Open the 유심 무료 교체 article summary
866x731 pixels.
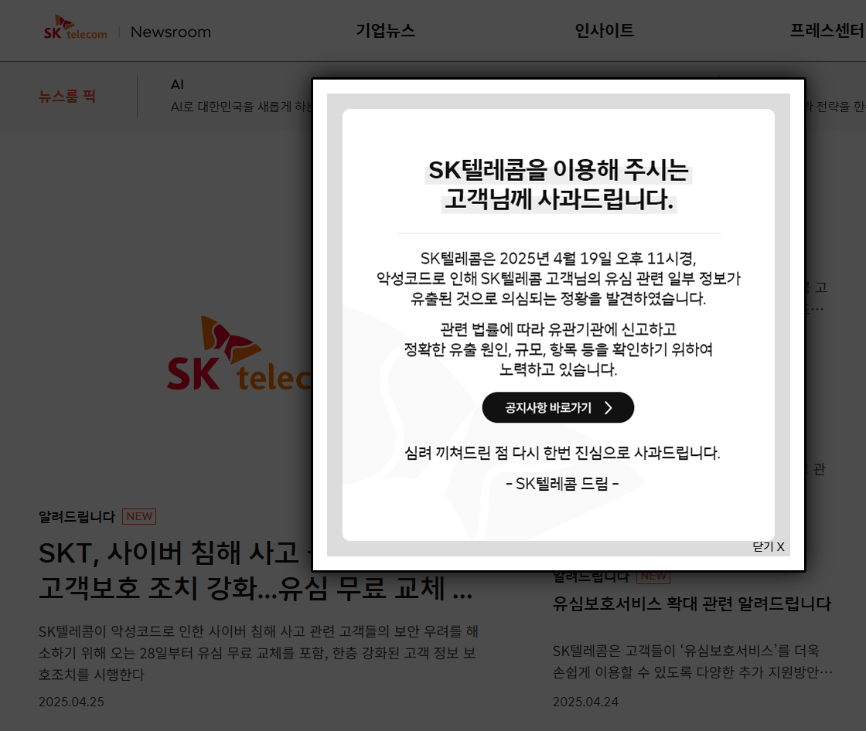258,653
